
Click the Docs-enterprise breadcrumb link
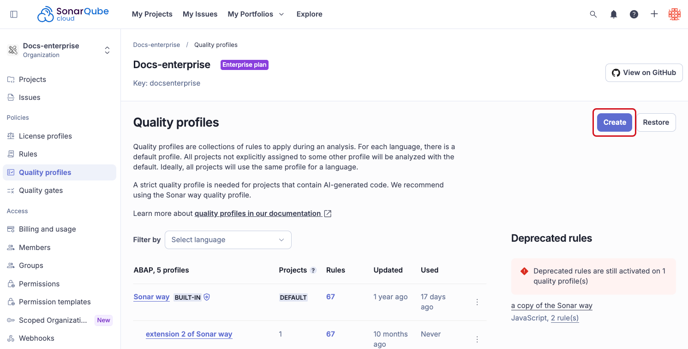(156, 45)
